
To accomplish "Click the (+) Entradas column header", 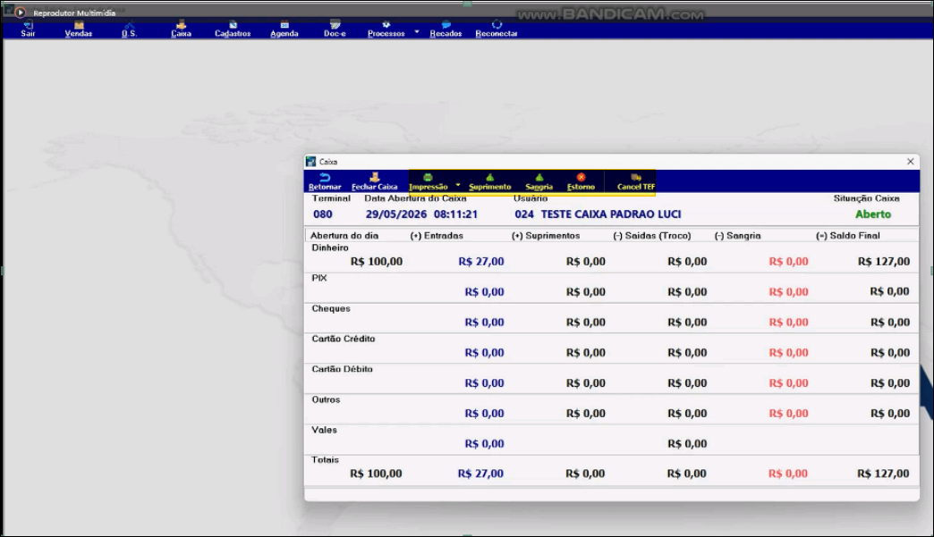I will click(x=437, y=236).
